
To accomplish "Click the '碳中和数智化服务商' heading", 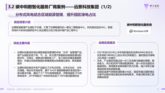I will 139,25.
